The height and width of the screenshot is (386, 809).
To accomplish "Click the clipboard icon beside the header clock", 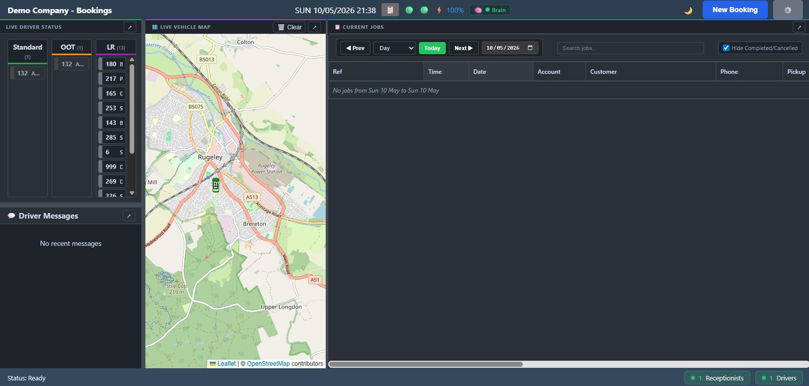I will click(x=390, y=10).
